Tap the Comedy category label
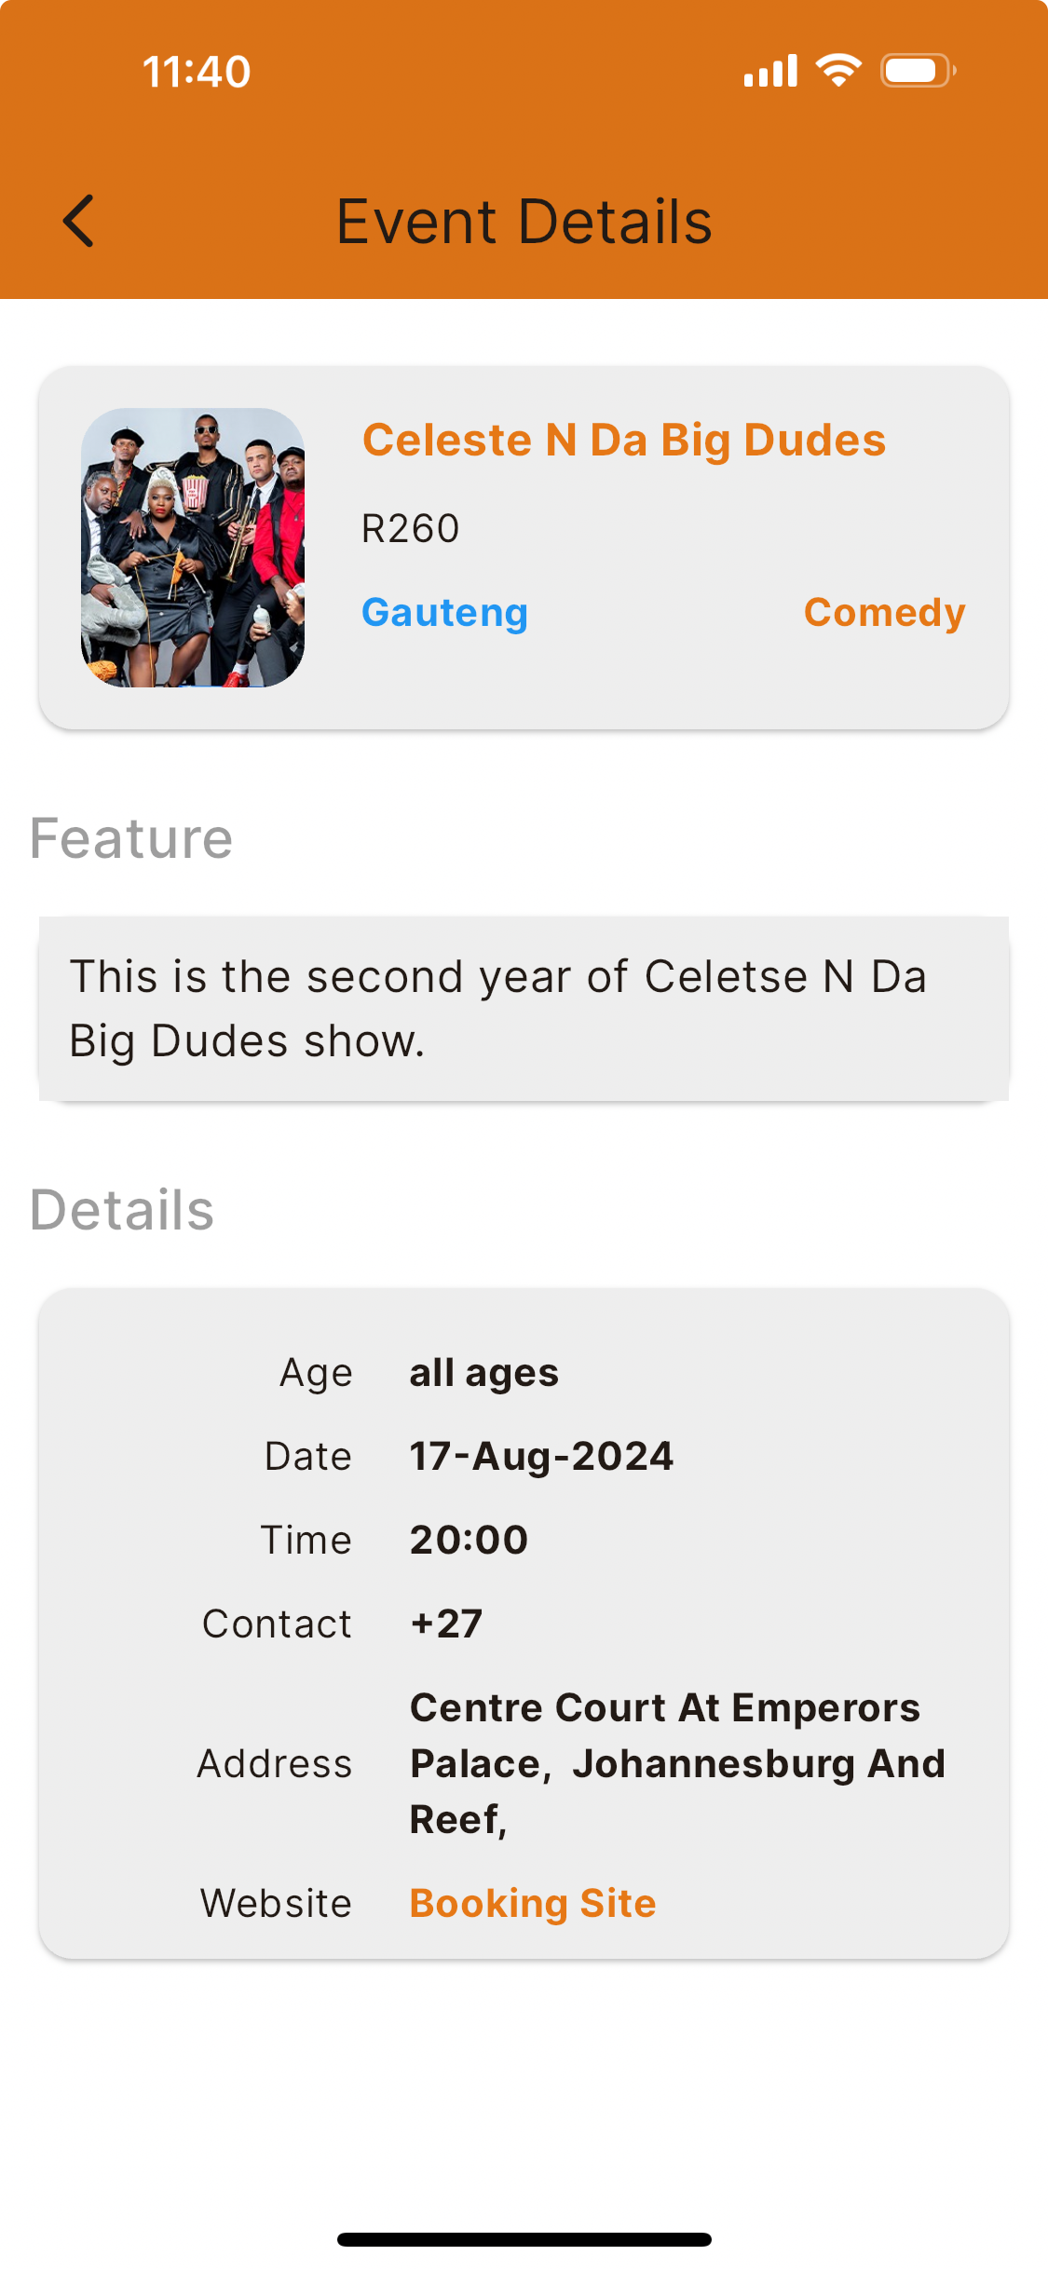The image size is (1048, 2269). (884, 612)
